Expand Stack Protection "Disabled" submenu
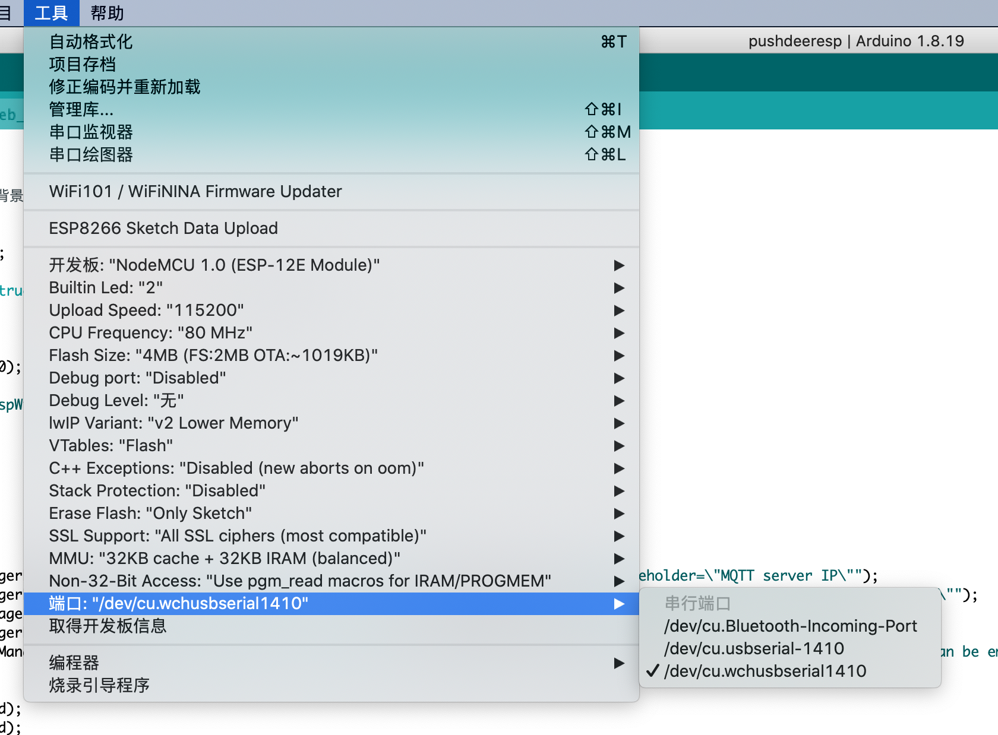Image resolution: width=998 pixels, height=735 pixels. 331,490
